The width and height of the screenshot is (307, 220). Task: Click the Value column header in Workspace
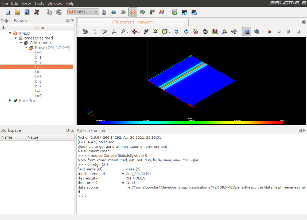50,137
